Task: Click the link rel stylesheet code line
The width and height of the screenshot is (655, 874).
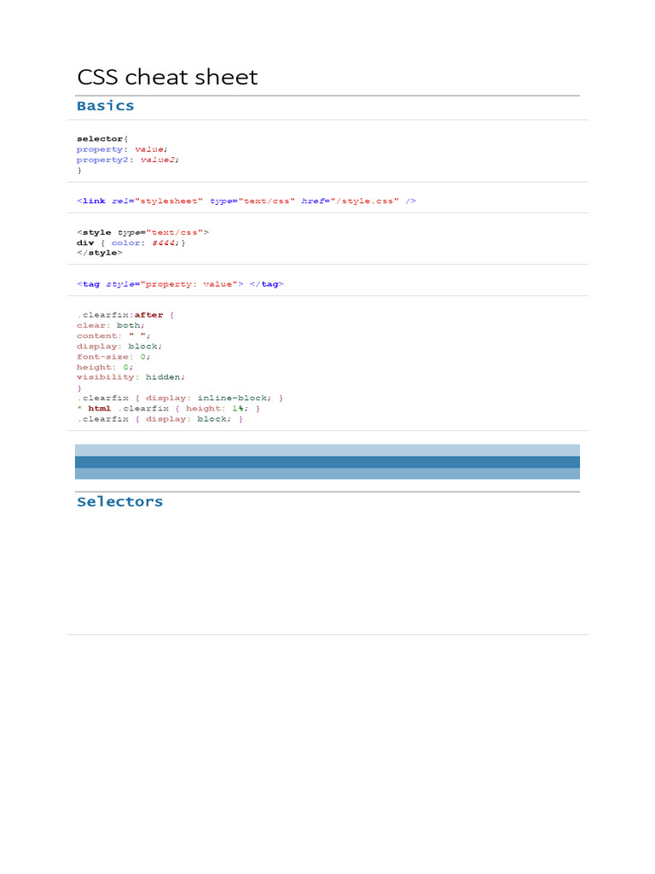Action: coord(246,201)
